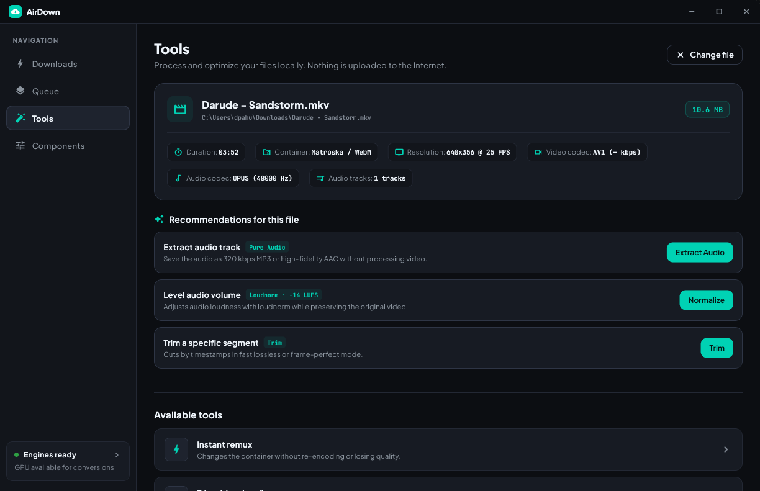This screenshot has width=760, height=491.
Task: Open the Instant remux tool card
Action: point(448,449)
